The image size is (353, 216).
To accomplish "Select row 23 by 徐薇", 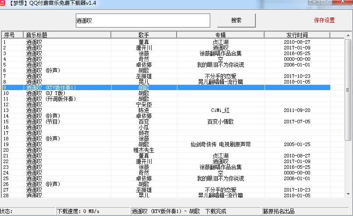I will [x=166, y=167].
